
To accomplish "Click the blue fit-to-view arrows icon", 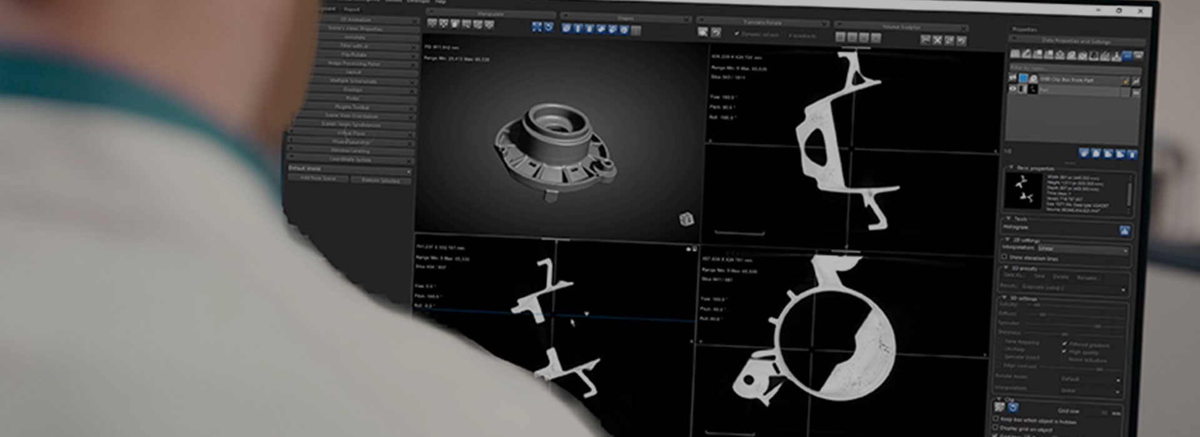I will [536, 26].
